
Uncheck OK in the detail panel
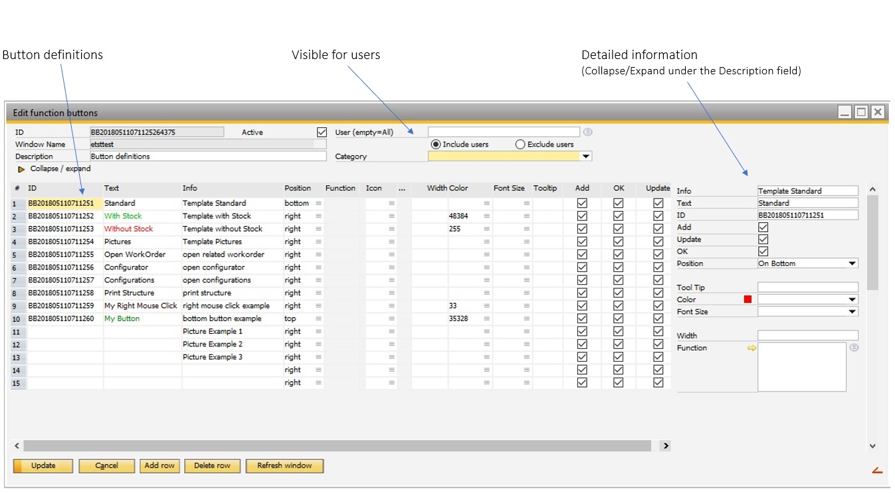pyautogui.click(x=762, y=251)
